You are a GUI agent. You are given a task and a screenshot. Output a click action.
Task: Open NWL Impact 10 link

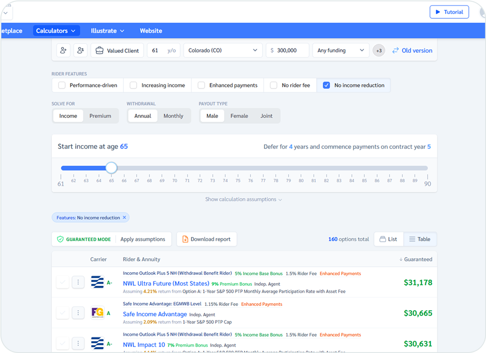pyautogui.click(x=144, y=345)
